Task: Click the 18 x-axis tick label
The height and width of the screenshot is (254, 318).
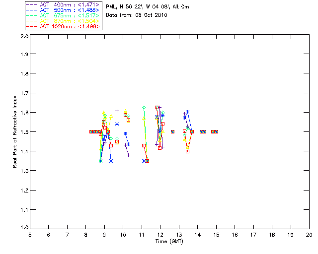Action: (x=272, y=235)
